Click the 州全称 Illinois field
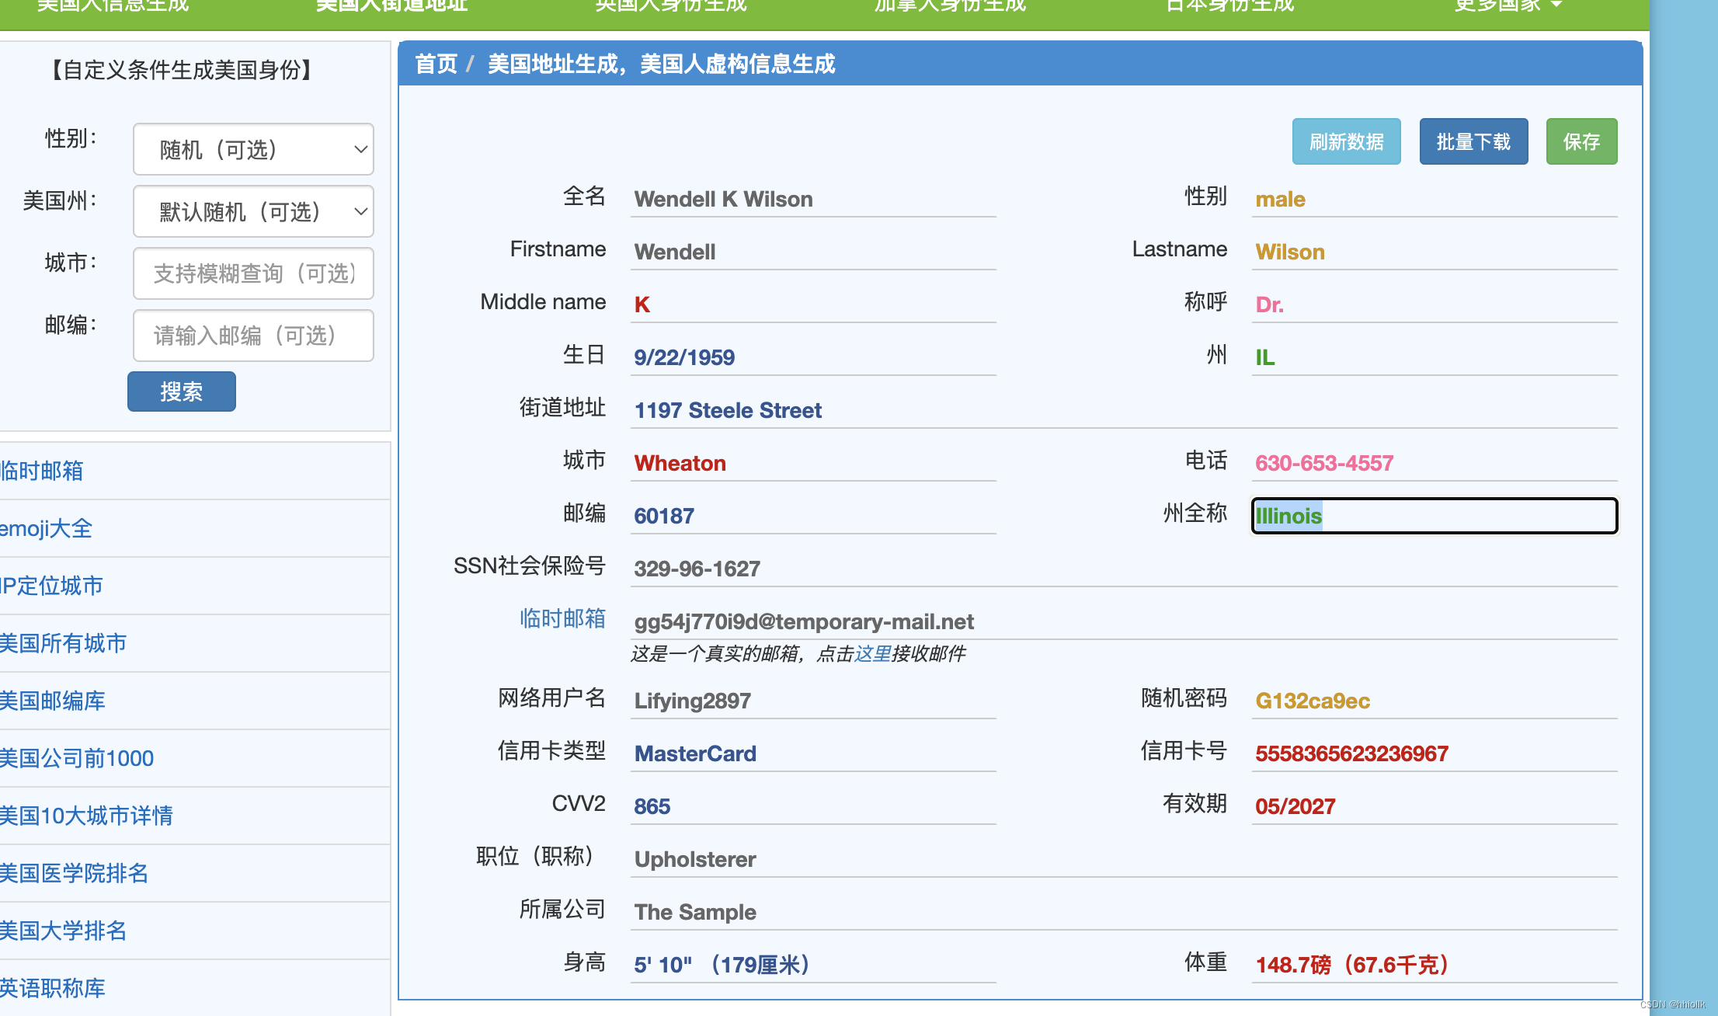1718x1016 pixels. [x=1434, y=516]
